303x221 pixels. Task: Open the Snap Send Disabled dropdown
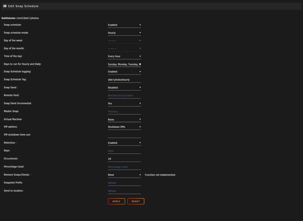(x=124, y=87)
